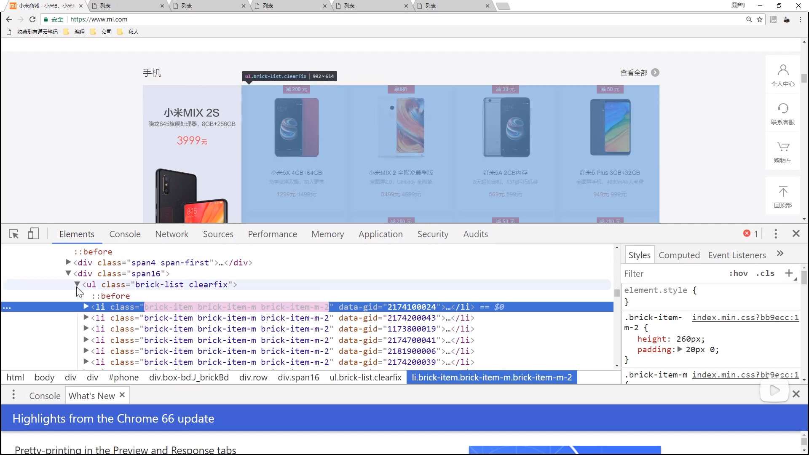Collapse the ul brick-list clearfix node
Viewport: 809px width, 455px height.
[x=77, y=284]
